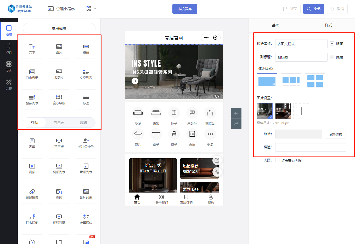Insert the 多图文 multi-image module
The image size is (355, 244).
[x=59, y=74]
